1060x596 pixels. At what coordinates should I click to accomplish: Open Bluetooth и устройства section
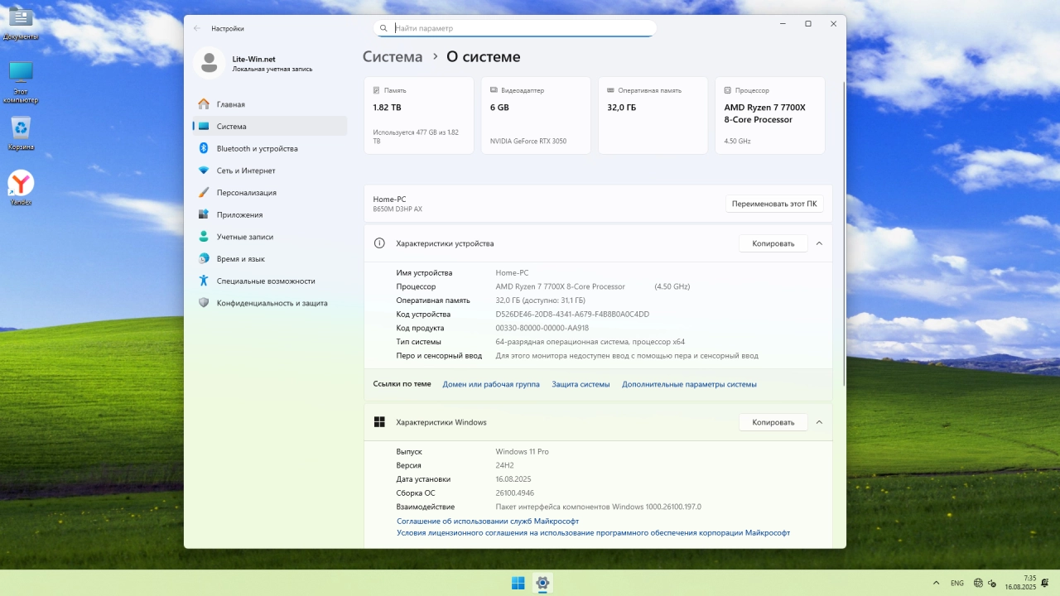coord(270,148)
